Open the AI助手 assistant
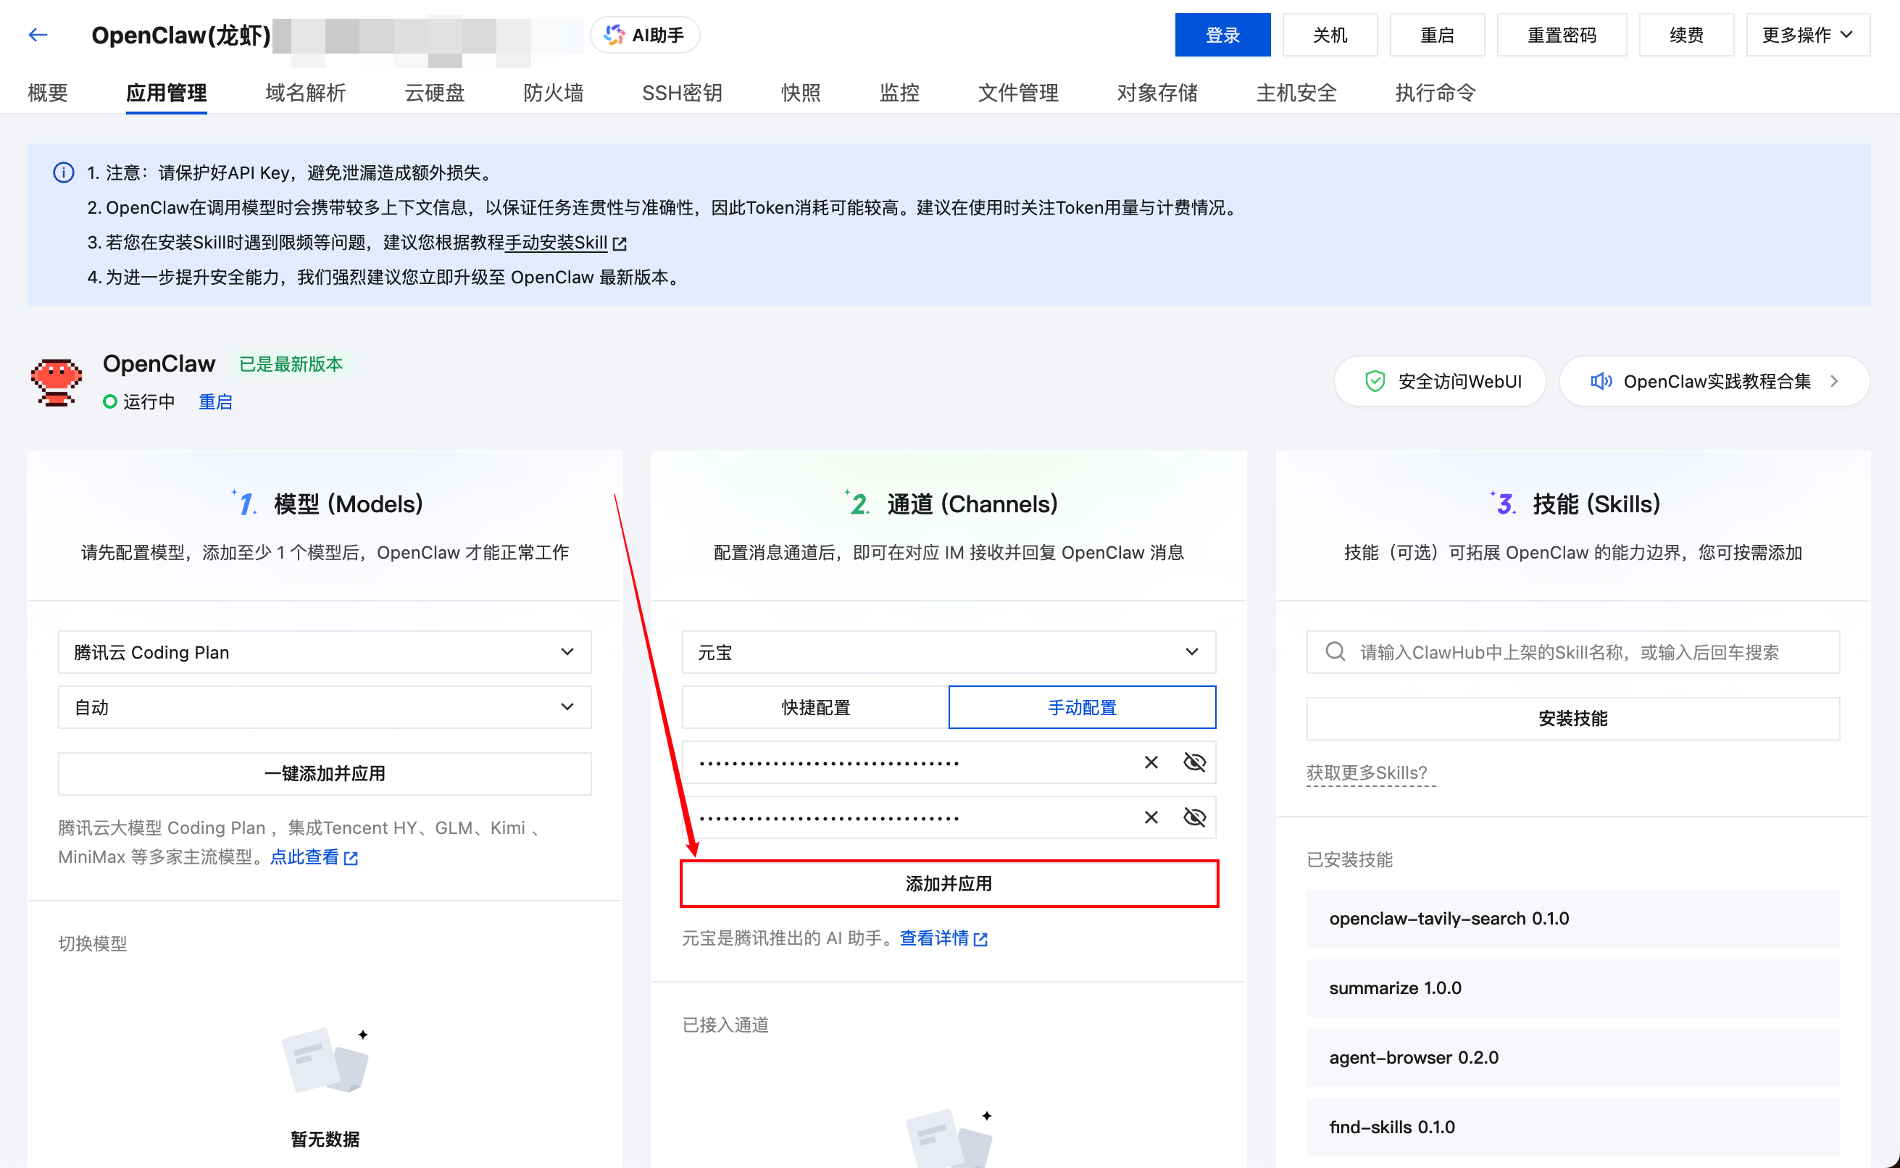Screen dimensions: 1900x1168 [x=644, y=34]
